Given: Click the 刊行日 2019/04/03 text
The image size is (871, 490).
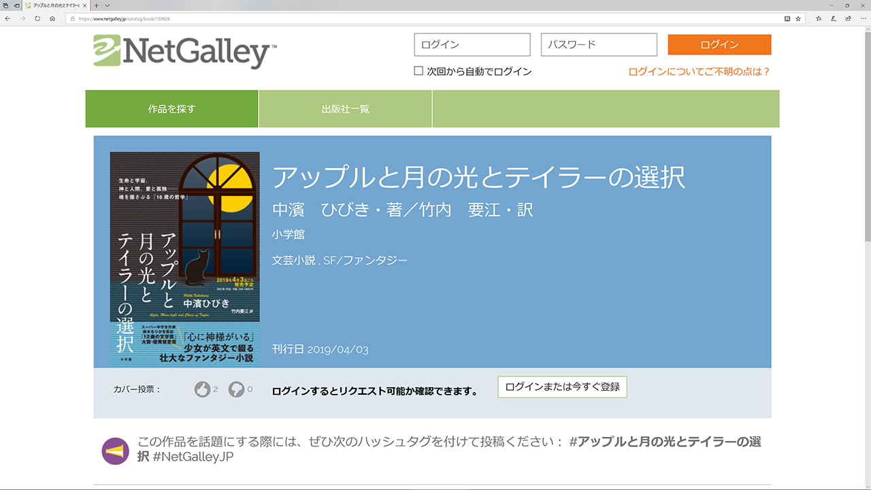Looking at the screenshot, I should click(320, 350).
